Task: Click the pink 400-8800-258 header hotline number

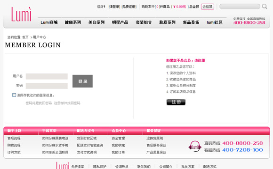Action: click(249, 22)
